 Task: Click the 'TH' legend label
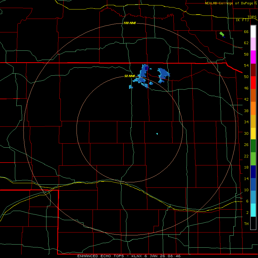tap(246, 224)
